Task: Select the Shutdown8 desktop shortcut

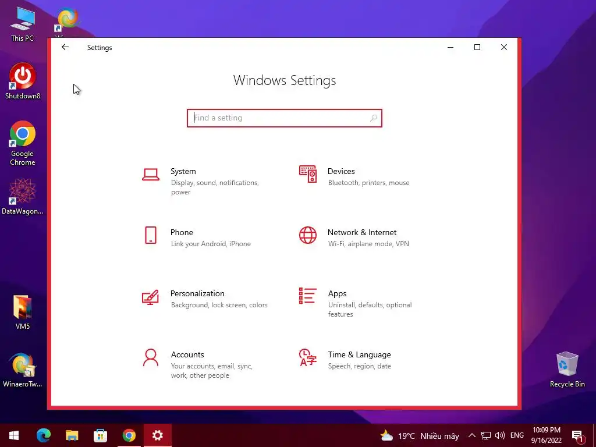Action: [23, 81]
